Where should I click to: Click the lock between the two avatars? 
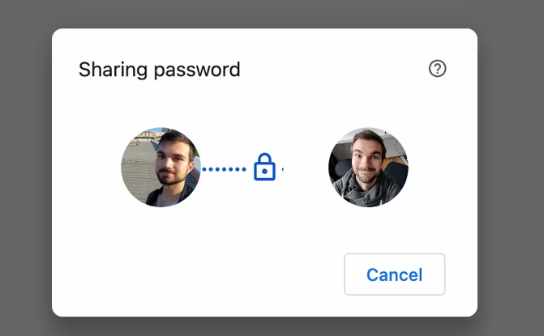(x=265, y=167)
